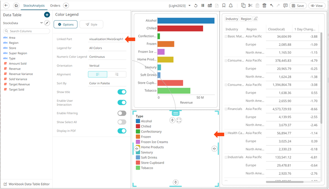Expand the StocksData table dropdown arrow
This screenshot has height=189, width=329.
tap(41, 23)
